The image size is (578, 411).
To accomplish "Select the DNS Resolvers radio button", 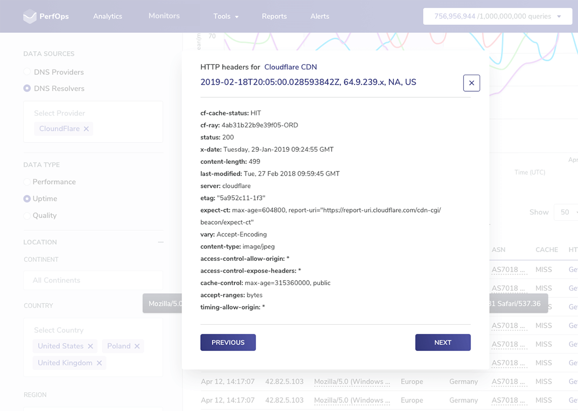I will 27,89.
